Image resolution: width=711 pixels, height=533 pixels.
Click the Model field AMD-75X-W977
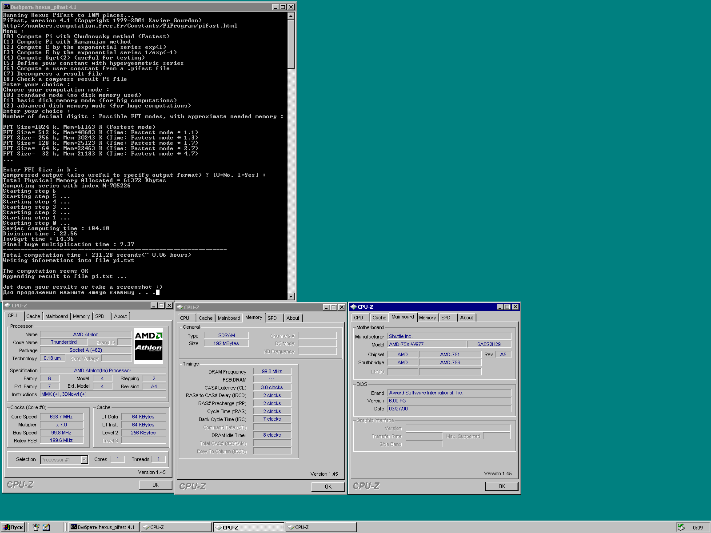pos(427,344)
